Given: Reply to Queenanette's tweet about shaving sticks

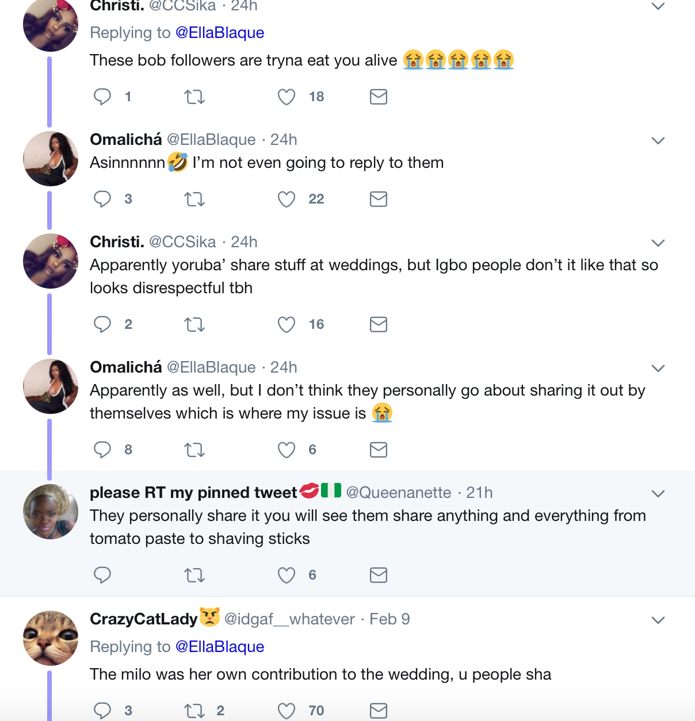Looking at the screenshot, I should (102, 575).
